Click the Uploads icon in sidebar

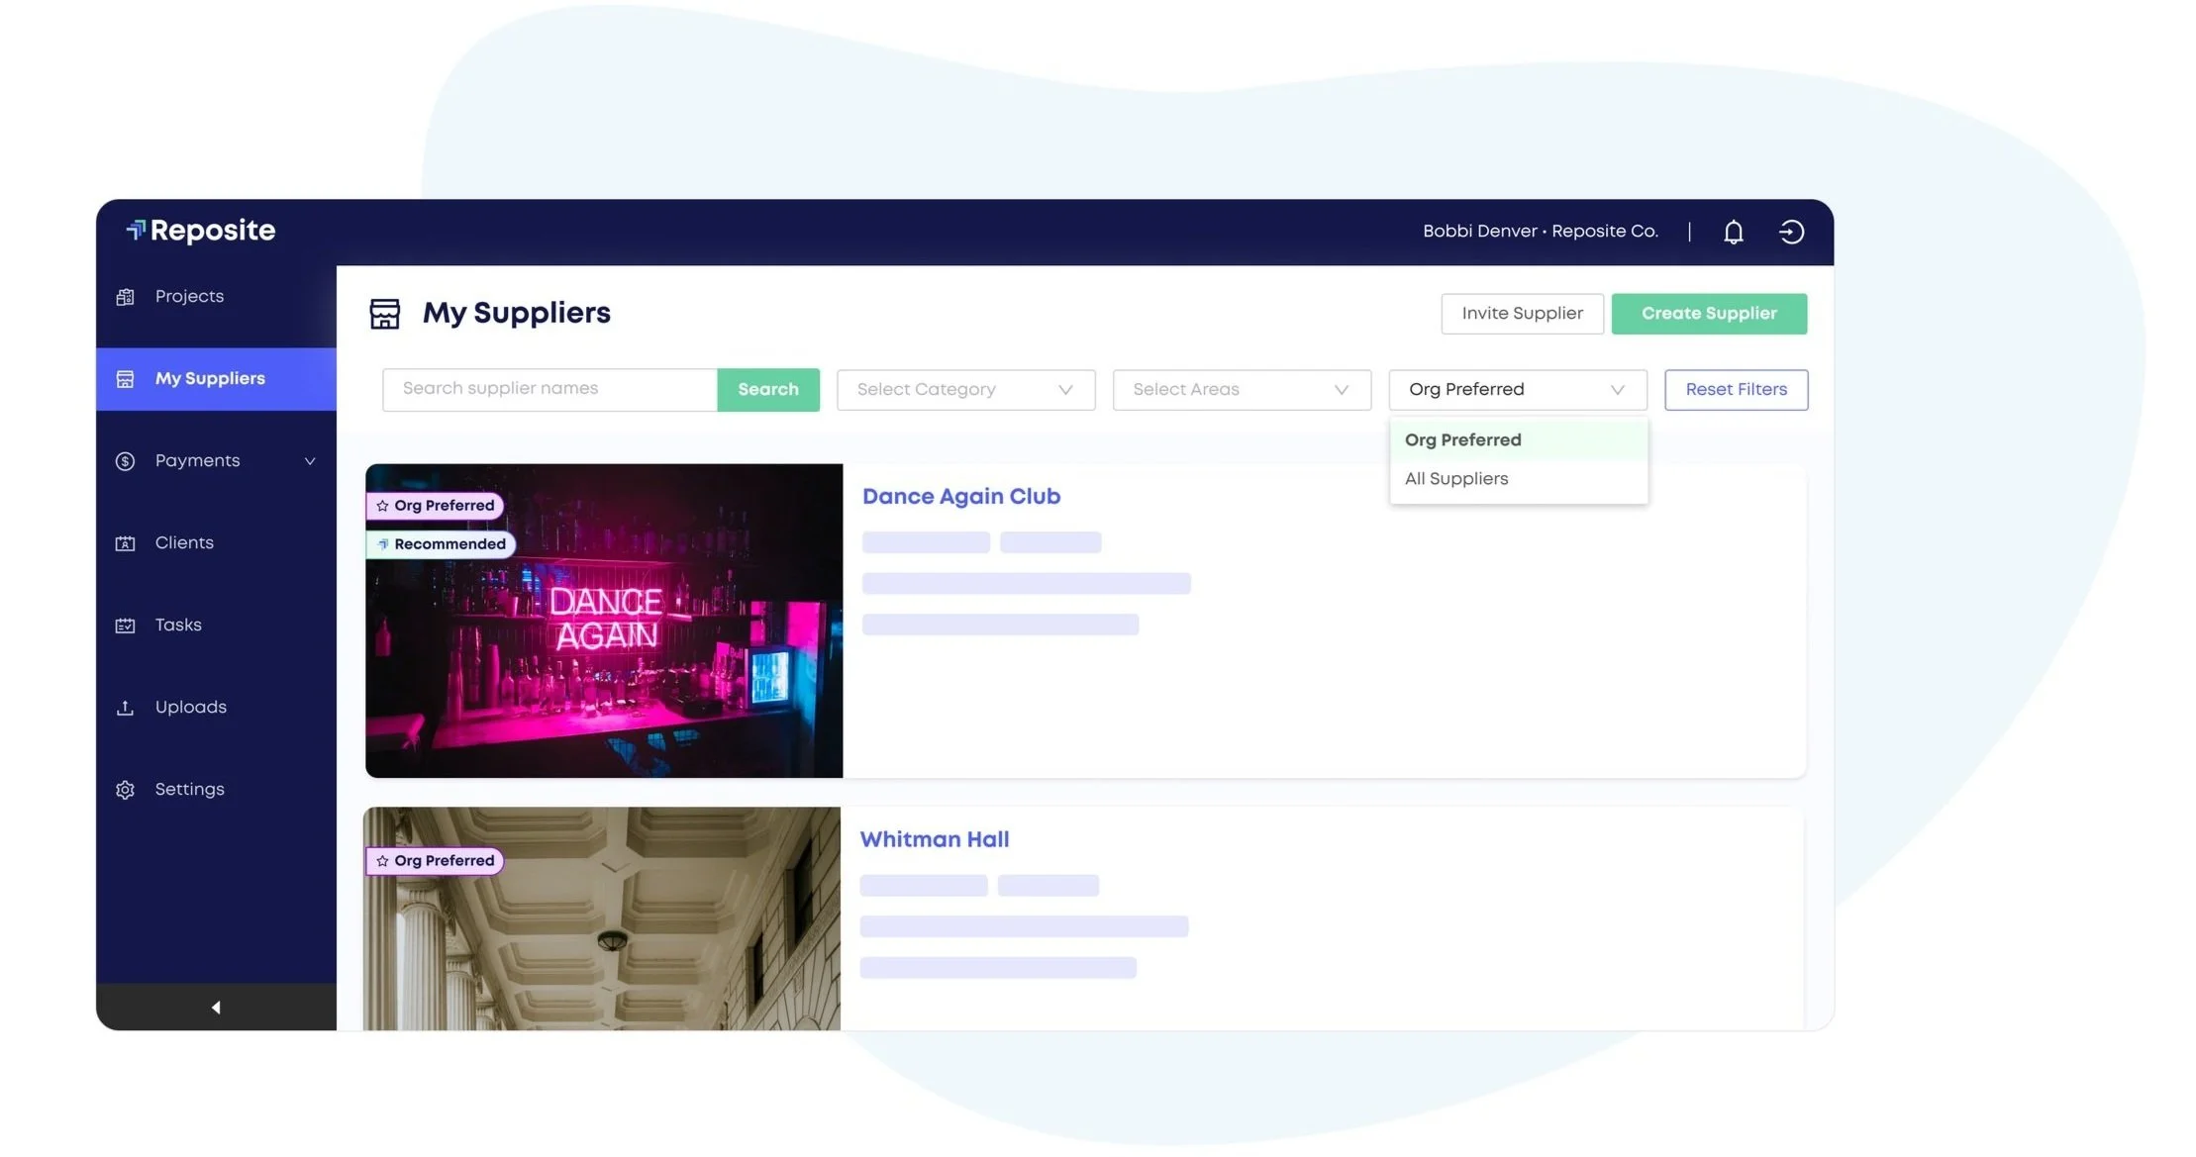click(125, 708)
